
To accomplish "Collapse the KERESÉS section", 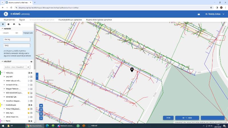I will pos(2,29).
